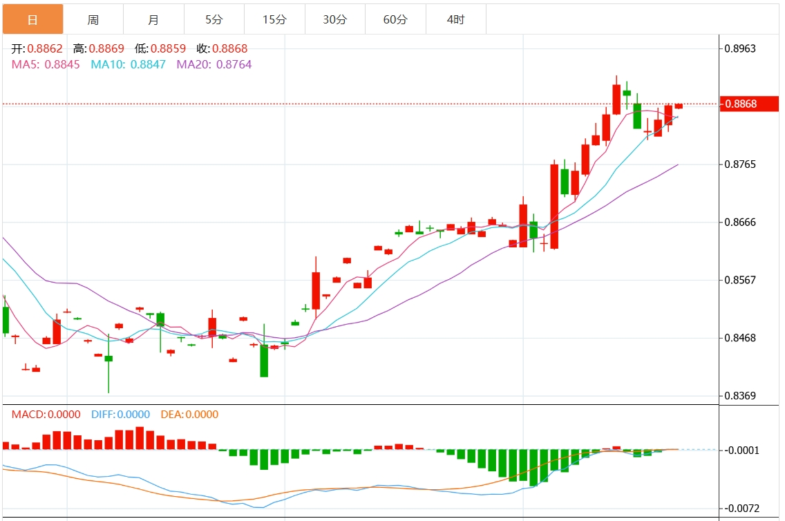Viewport: 785px width, 521px height.
Task: Click the MACD:0.0000 indicator label
Action: click(46, 415)
